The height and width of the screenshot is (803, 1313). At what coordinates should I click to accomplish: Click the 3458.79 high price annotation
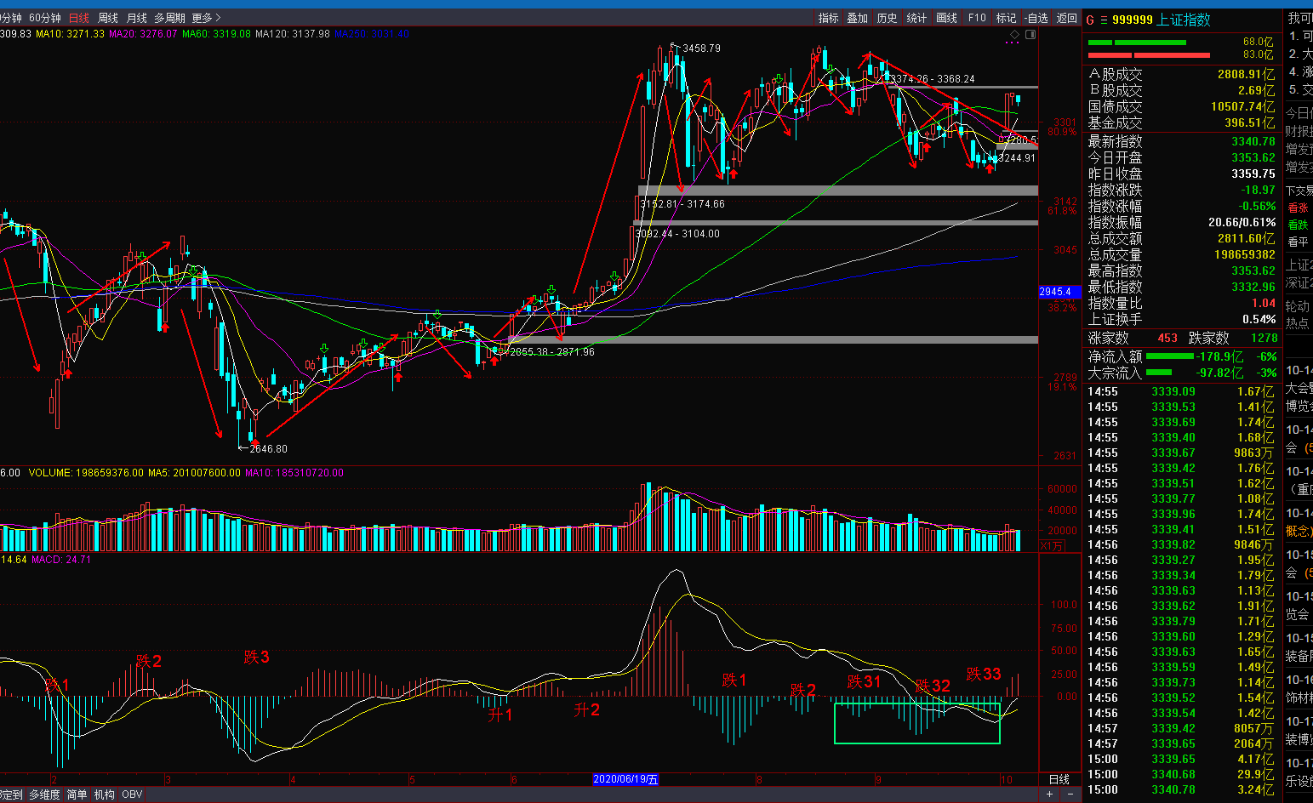[701, 48]
